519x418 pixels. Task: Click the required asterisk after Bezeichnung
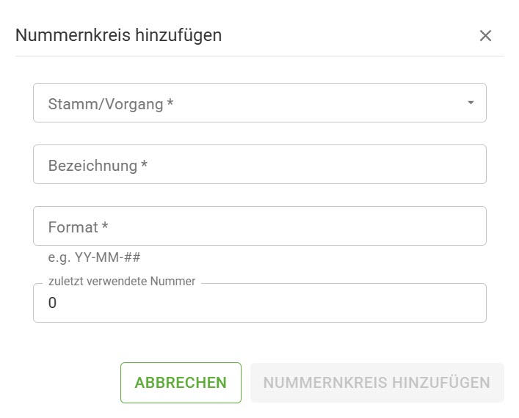click(x=145, y=165)
